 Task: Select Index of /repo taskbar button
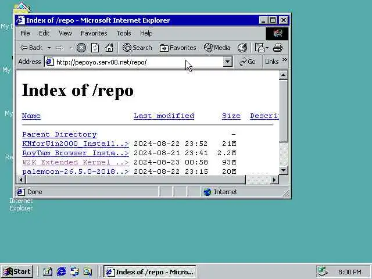point(150,271)
